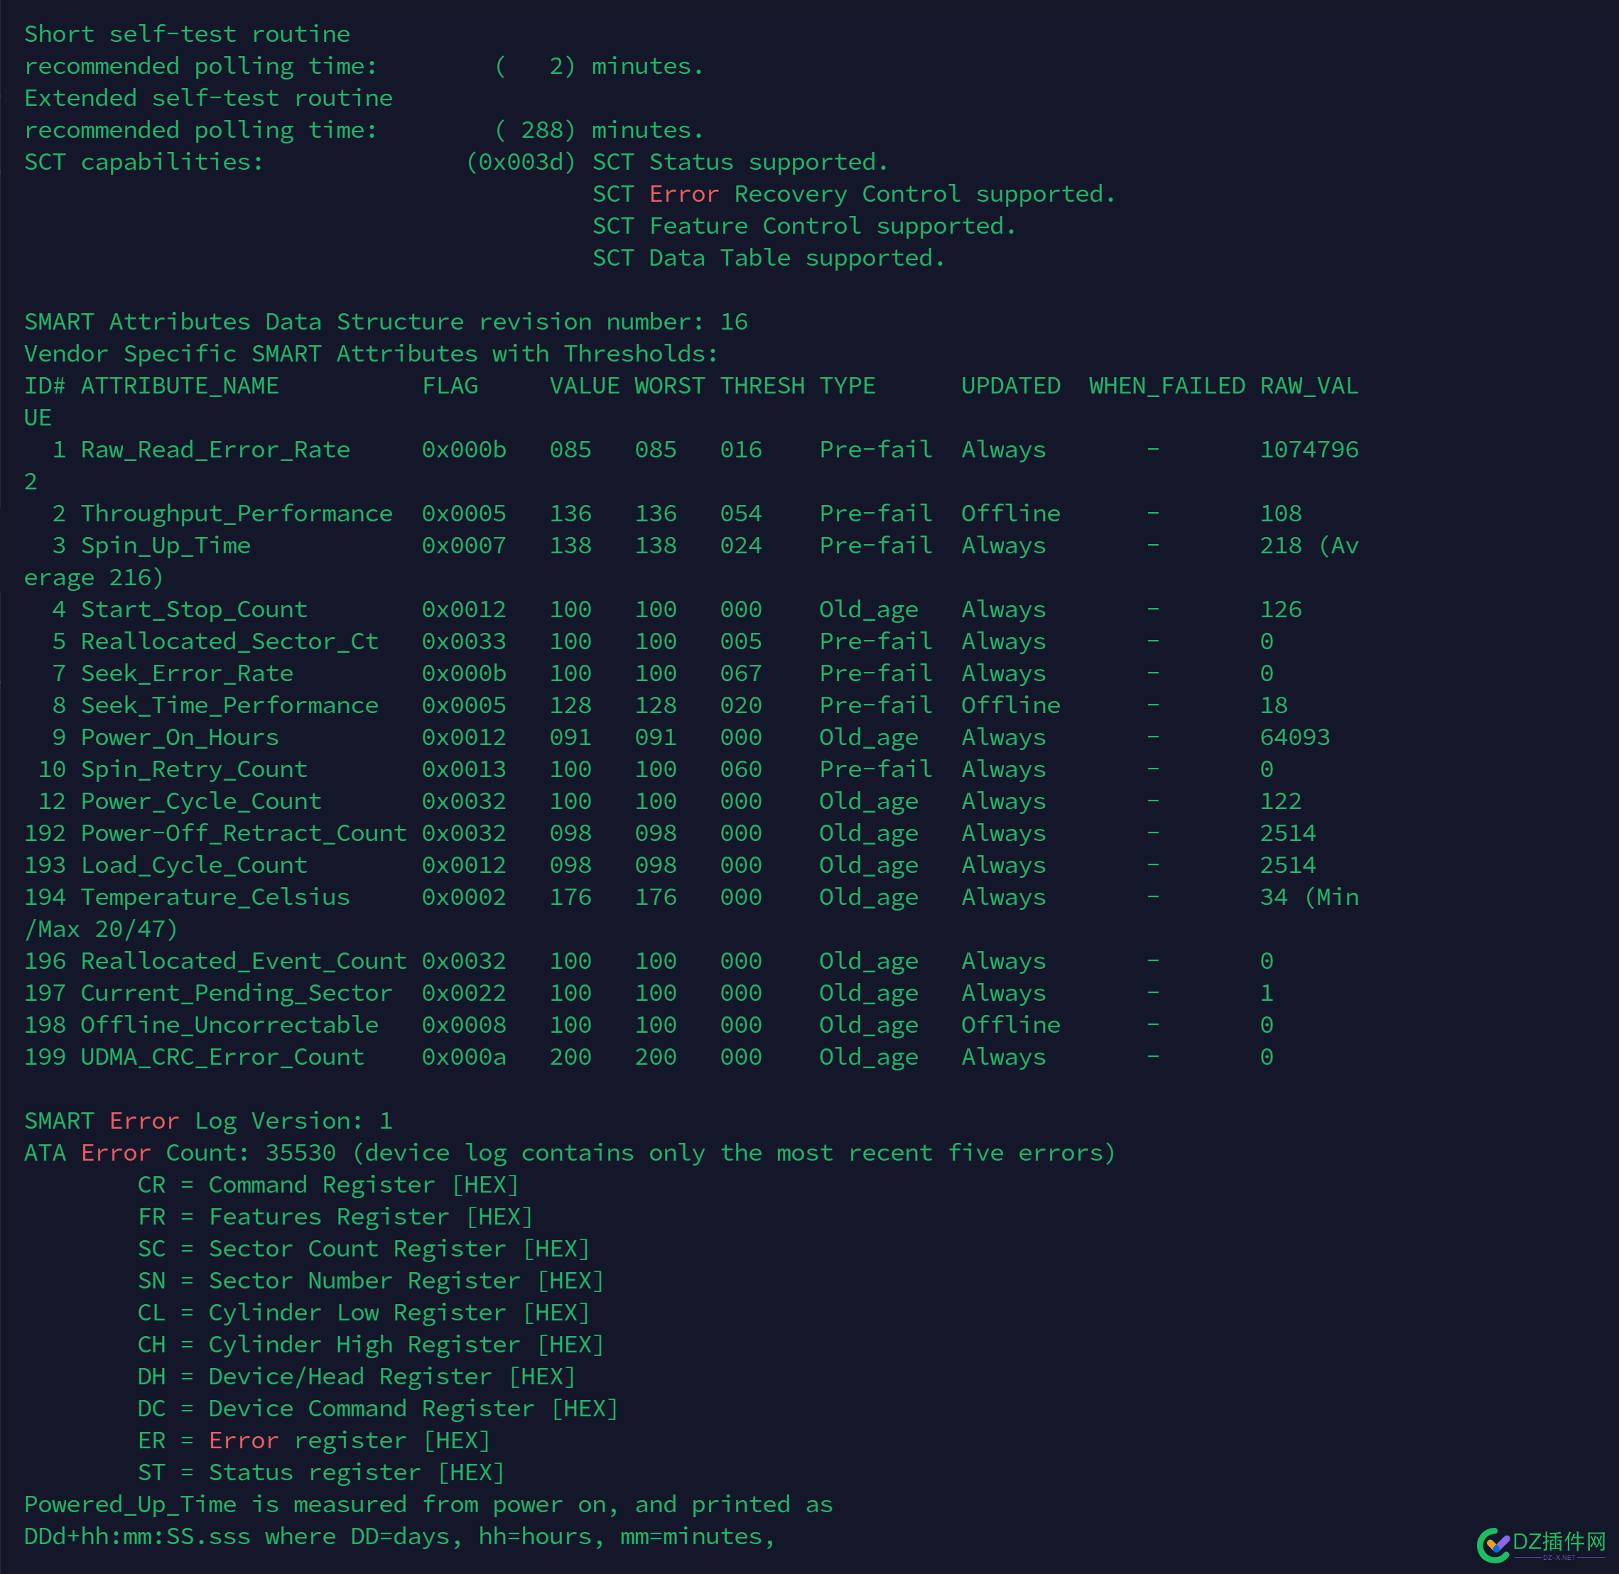Click 'Power_Cycle_Count' attribute name
The width and height of the screenshot is (1619, 1574).
coord(201,801)
